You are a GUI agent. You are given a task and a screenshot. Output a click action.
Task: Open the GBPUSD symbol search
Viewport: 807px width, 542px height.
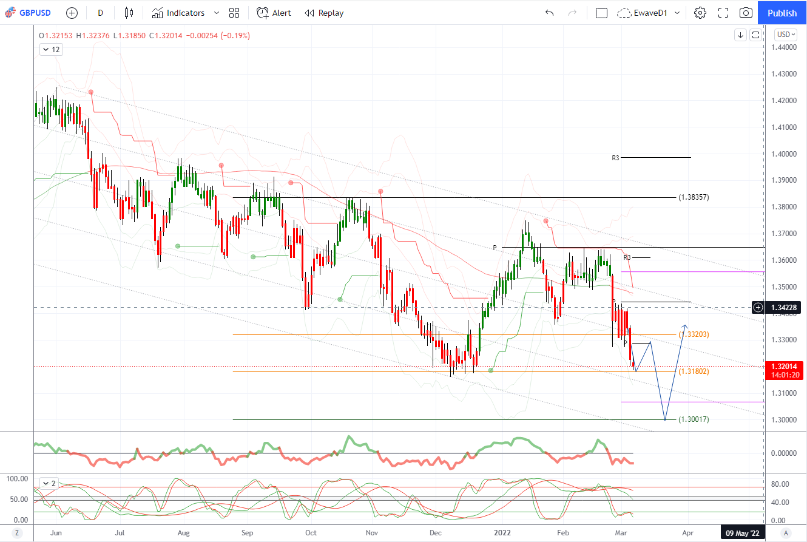[27, 13]
